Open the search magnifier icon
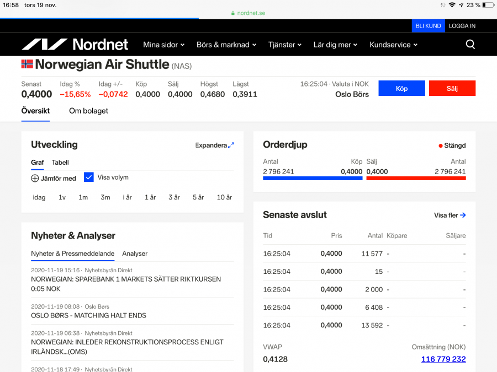This screenshot has width=497, height=372. (470, 45)
